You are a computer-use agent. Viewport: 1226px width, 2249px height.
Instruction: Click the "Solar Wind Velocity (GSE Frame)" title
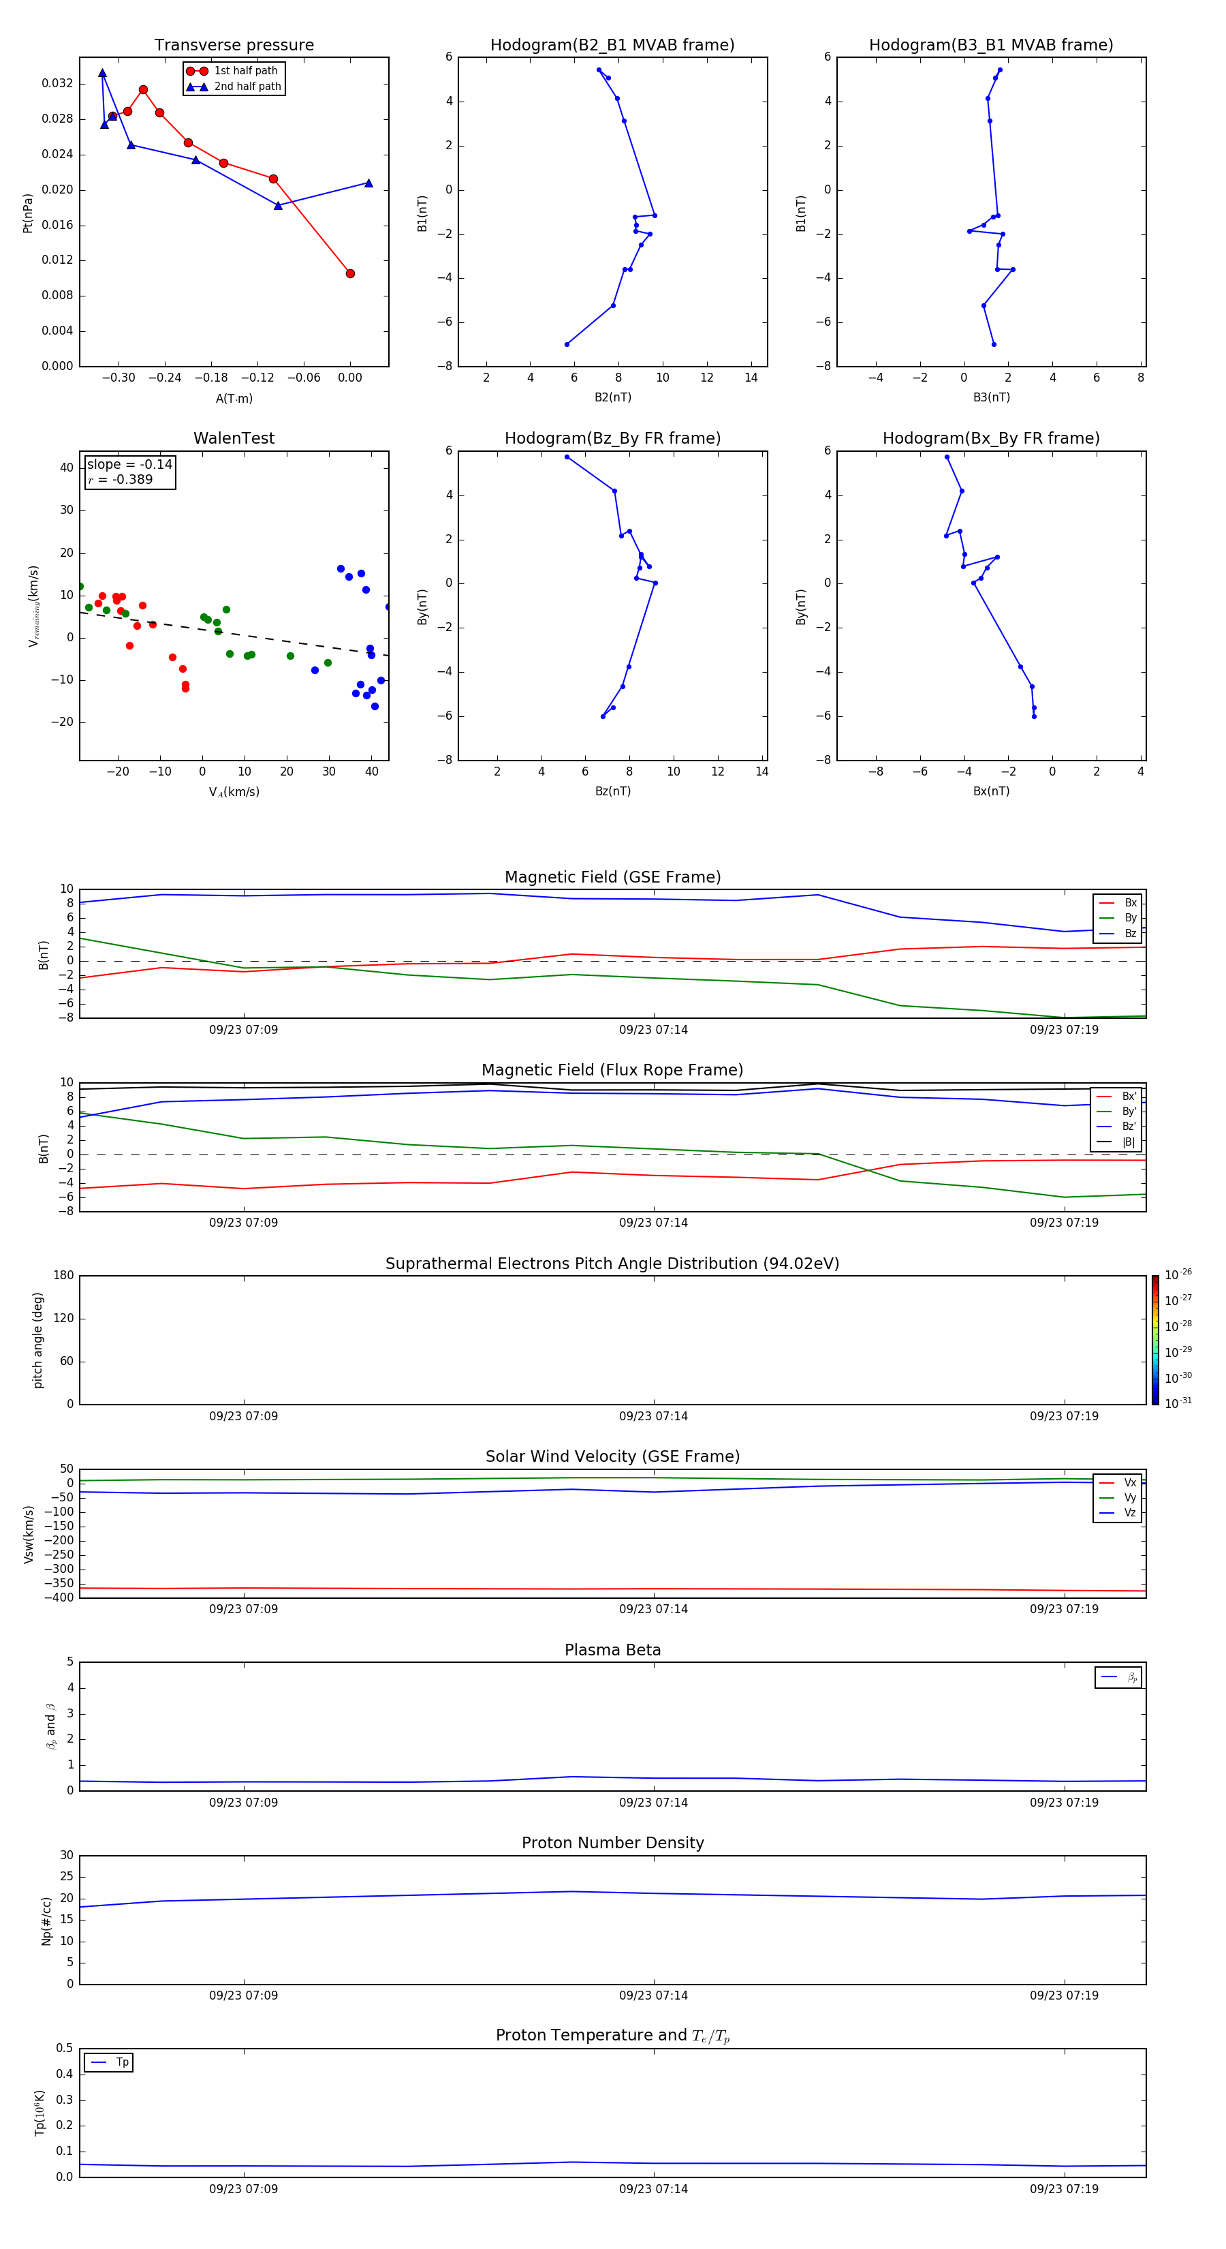[612, 1456]
